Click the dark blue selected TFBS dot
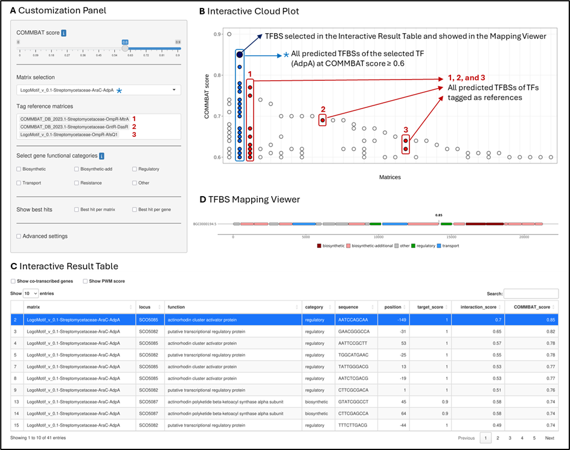 pyautogui.click(x=240, y=54)
